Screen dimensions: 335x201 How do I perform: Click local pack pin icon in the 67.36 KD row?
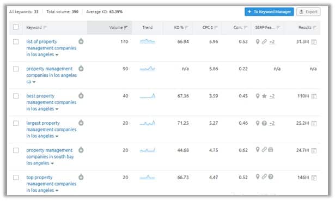point(258,96)
